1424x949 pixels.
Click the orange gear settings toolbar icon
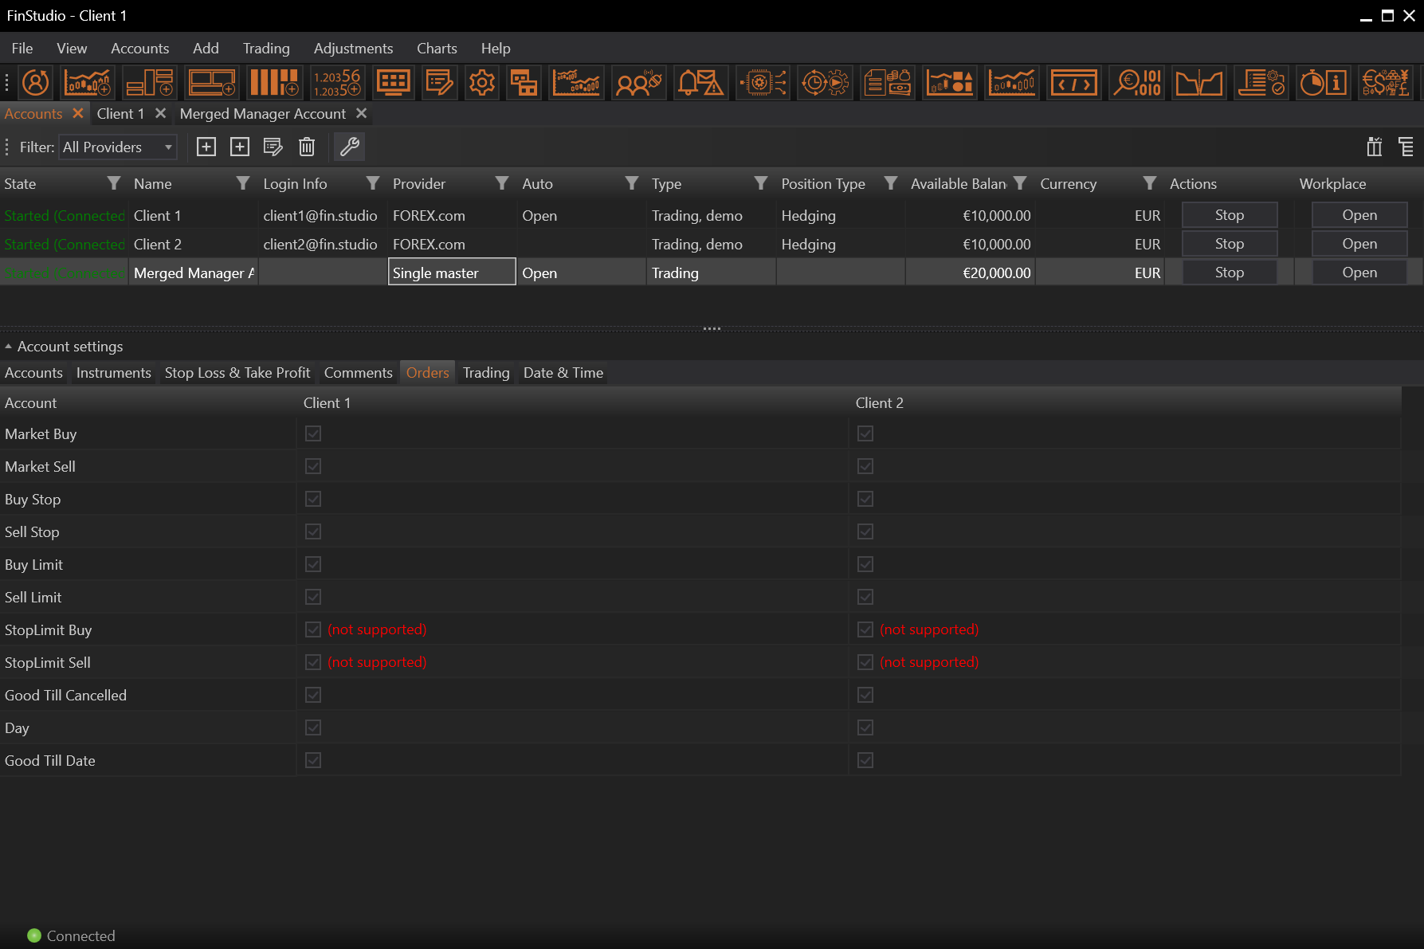point(481,83)
